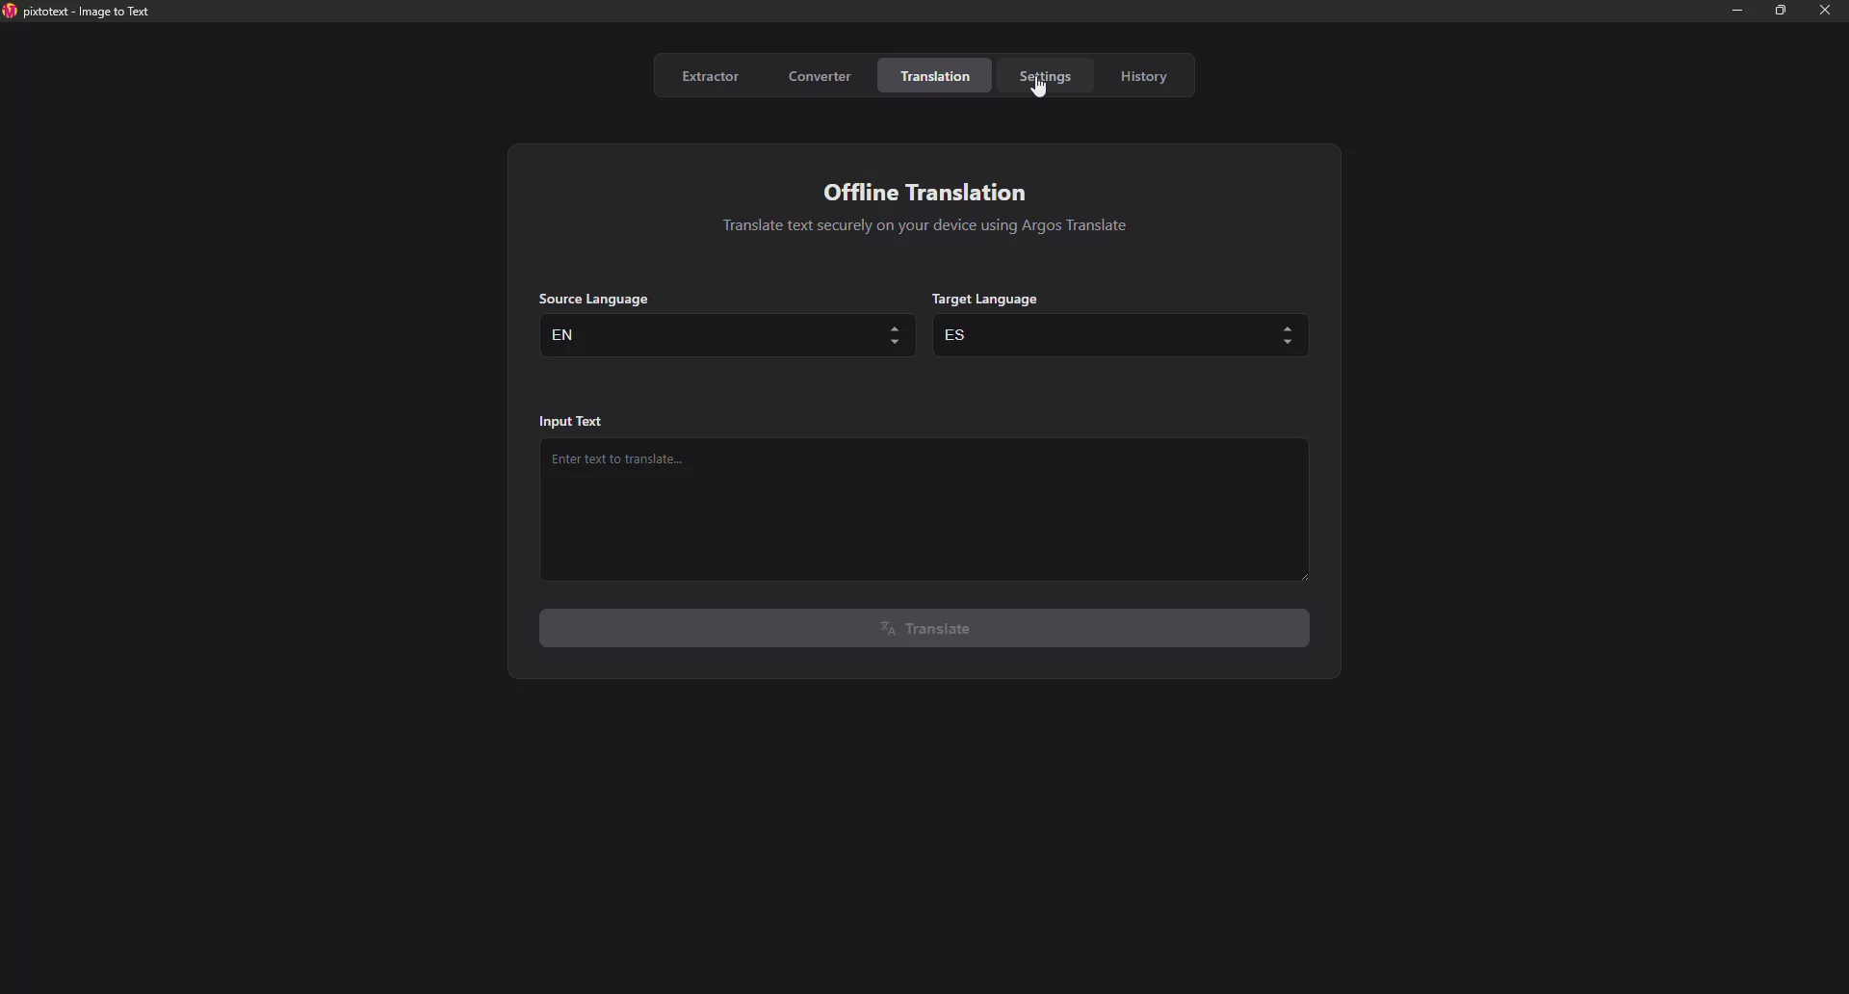Screen dimensions: 1849x994
Task: Click the Source Language up-down arrows icon
Action: point(897,336)
